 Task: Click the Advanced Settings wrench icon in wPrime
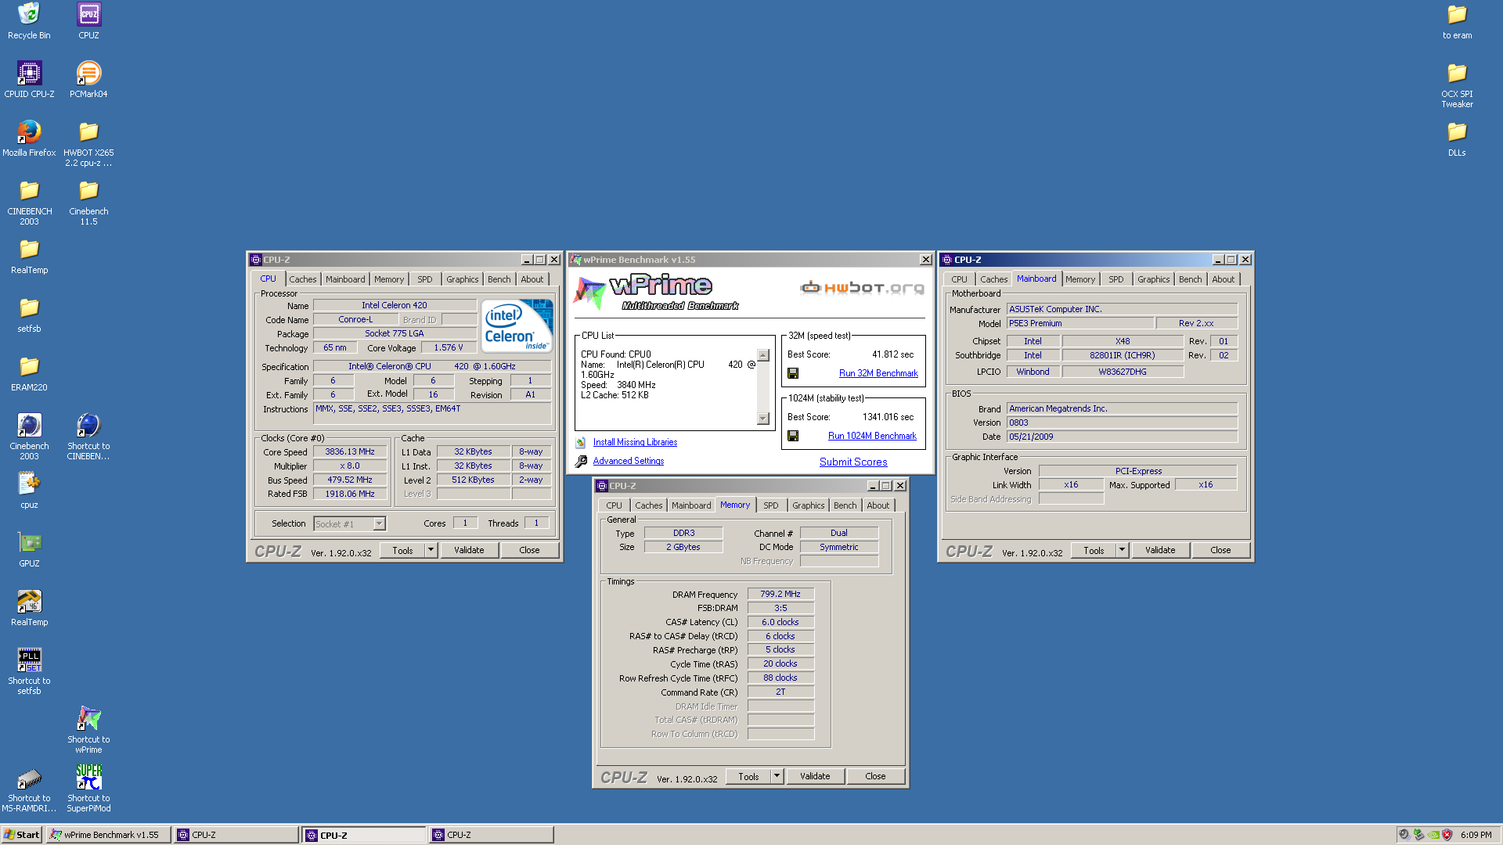(x=581, y=462)
